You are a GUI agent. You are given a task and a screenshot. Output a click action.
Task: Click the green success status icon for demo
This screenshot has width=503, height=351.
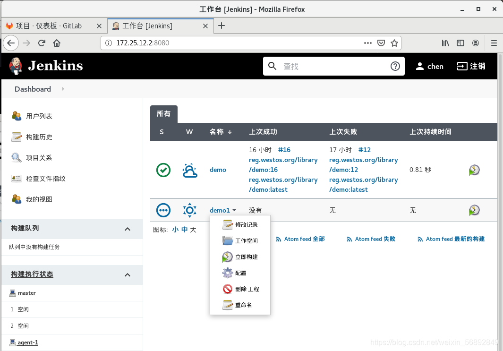coord(163,170)
